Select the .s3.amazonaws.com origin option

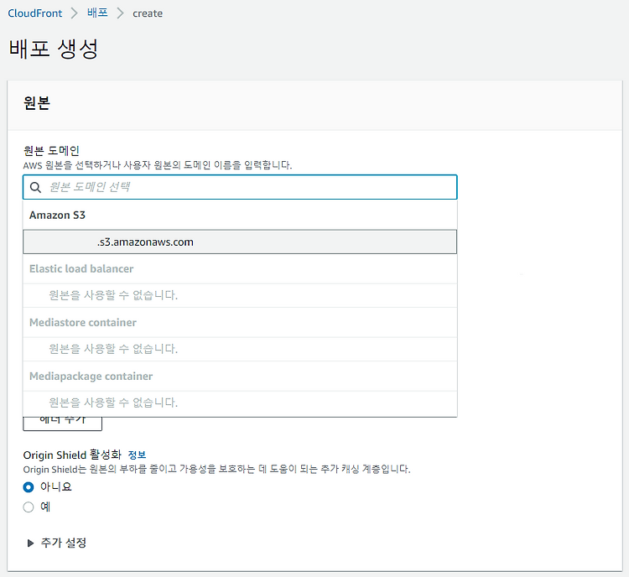(x=240, y=242)
